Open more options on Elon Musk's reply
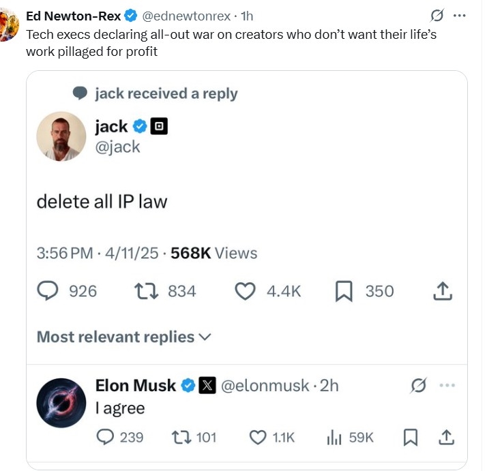 tap(447, 386)
